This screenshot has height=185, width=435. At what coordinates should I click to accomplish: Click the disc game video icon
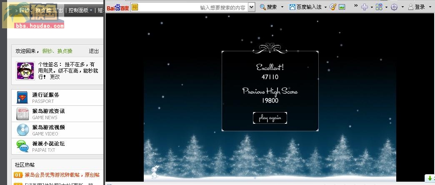click(x=22, y=130)
